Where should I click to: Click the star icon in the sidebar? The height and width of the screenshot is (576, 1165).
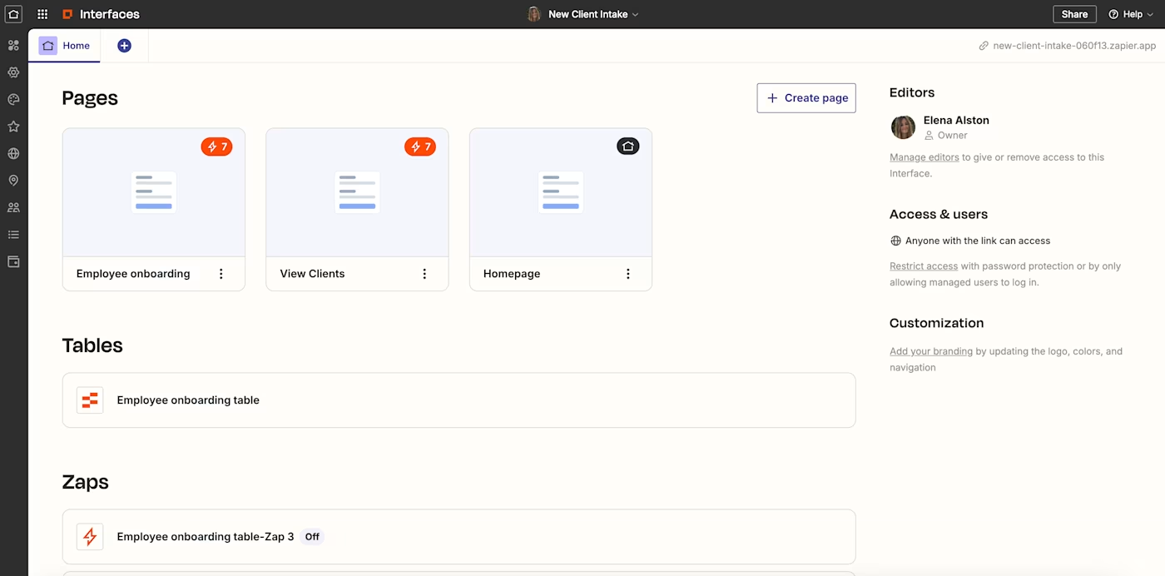point(13,126)
